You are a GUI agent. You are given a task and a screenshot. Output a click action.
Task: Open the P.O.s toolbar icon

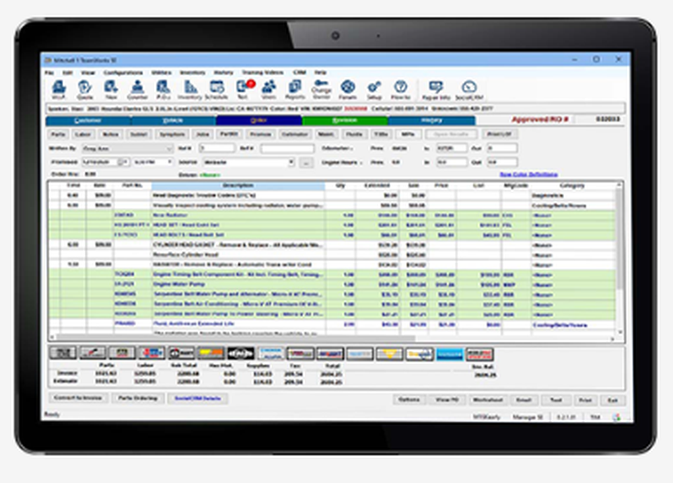163,90
